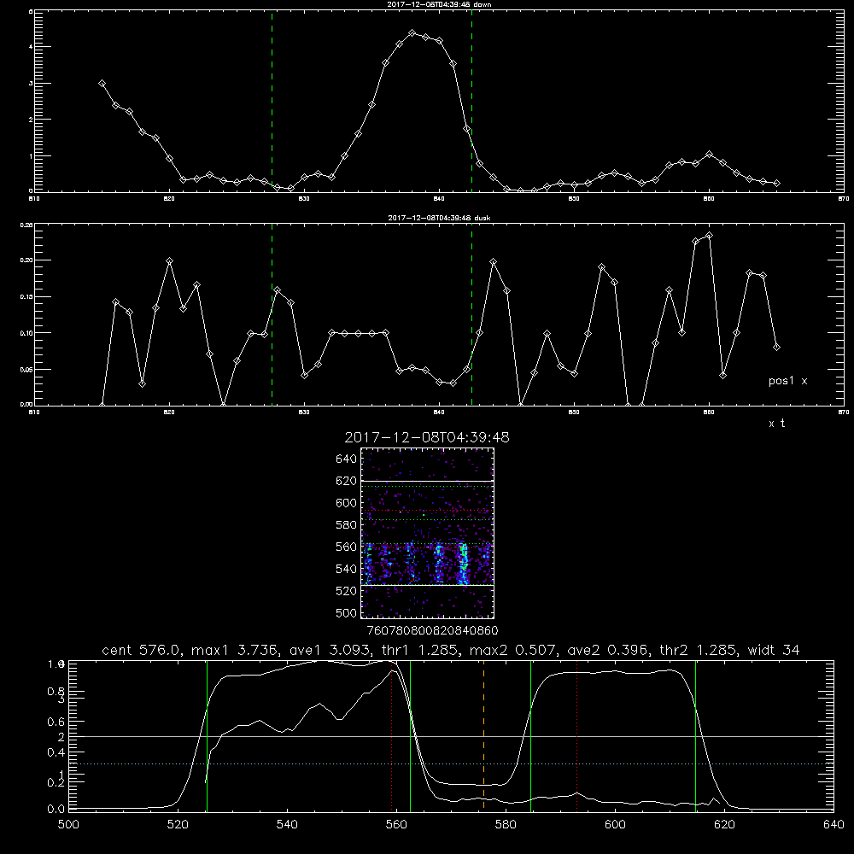Click the '540' x-axis label of bottom plot
Viewport: 854px width, 854px height.
[x=287, y=825]
